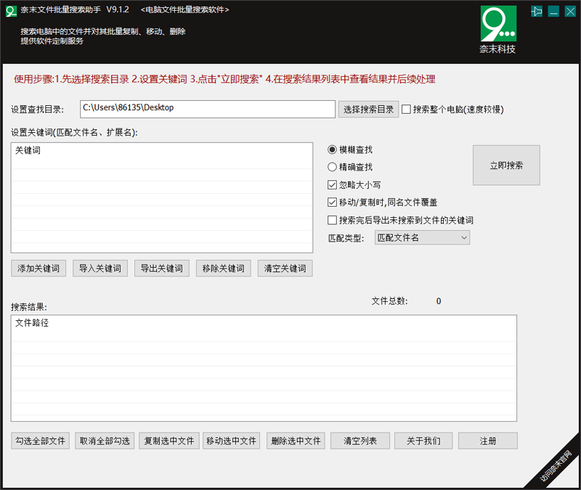Click the 选择搜索目录 button

click(x=368, y=110)
